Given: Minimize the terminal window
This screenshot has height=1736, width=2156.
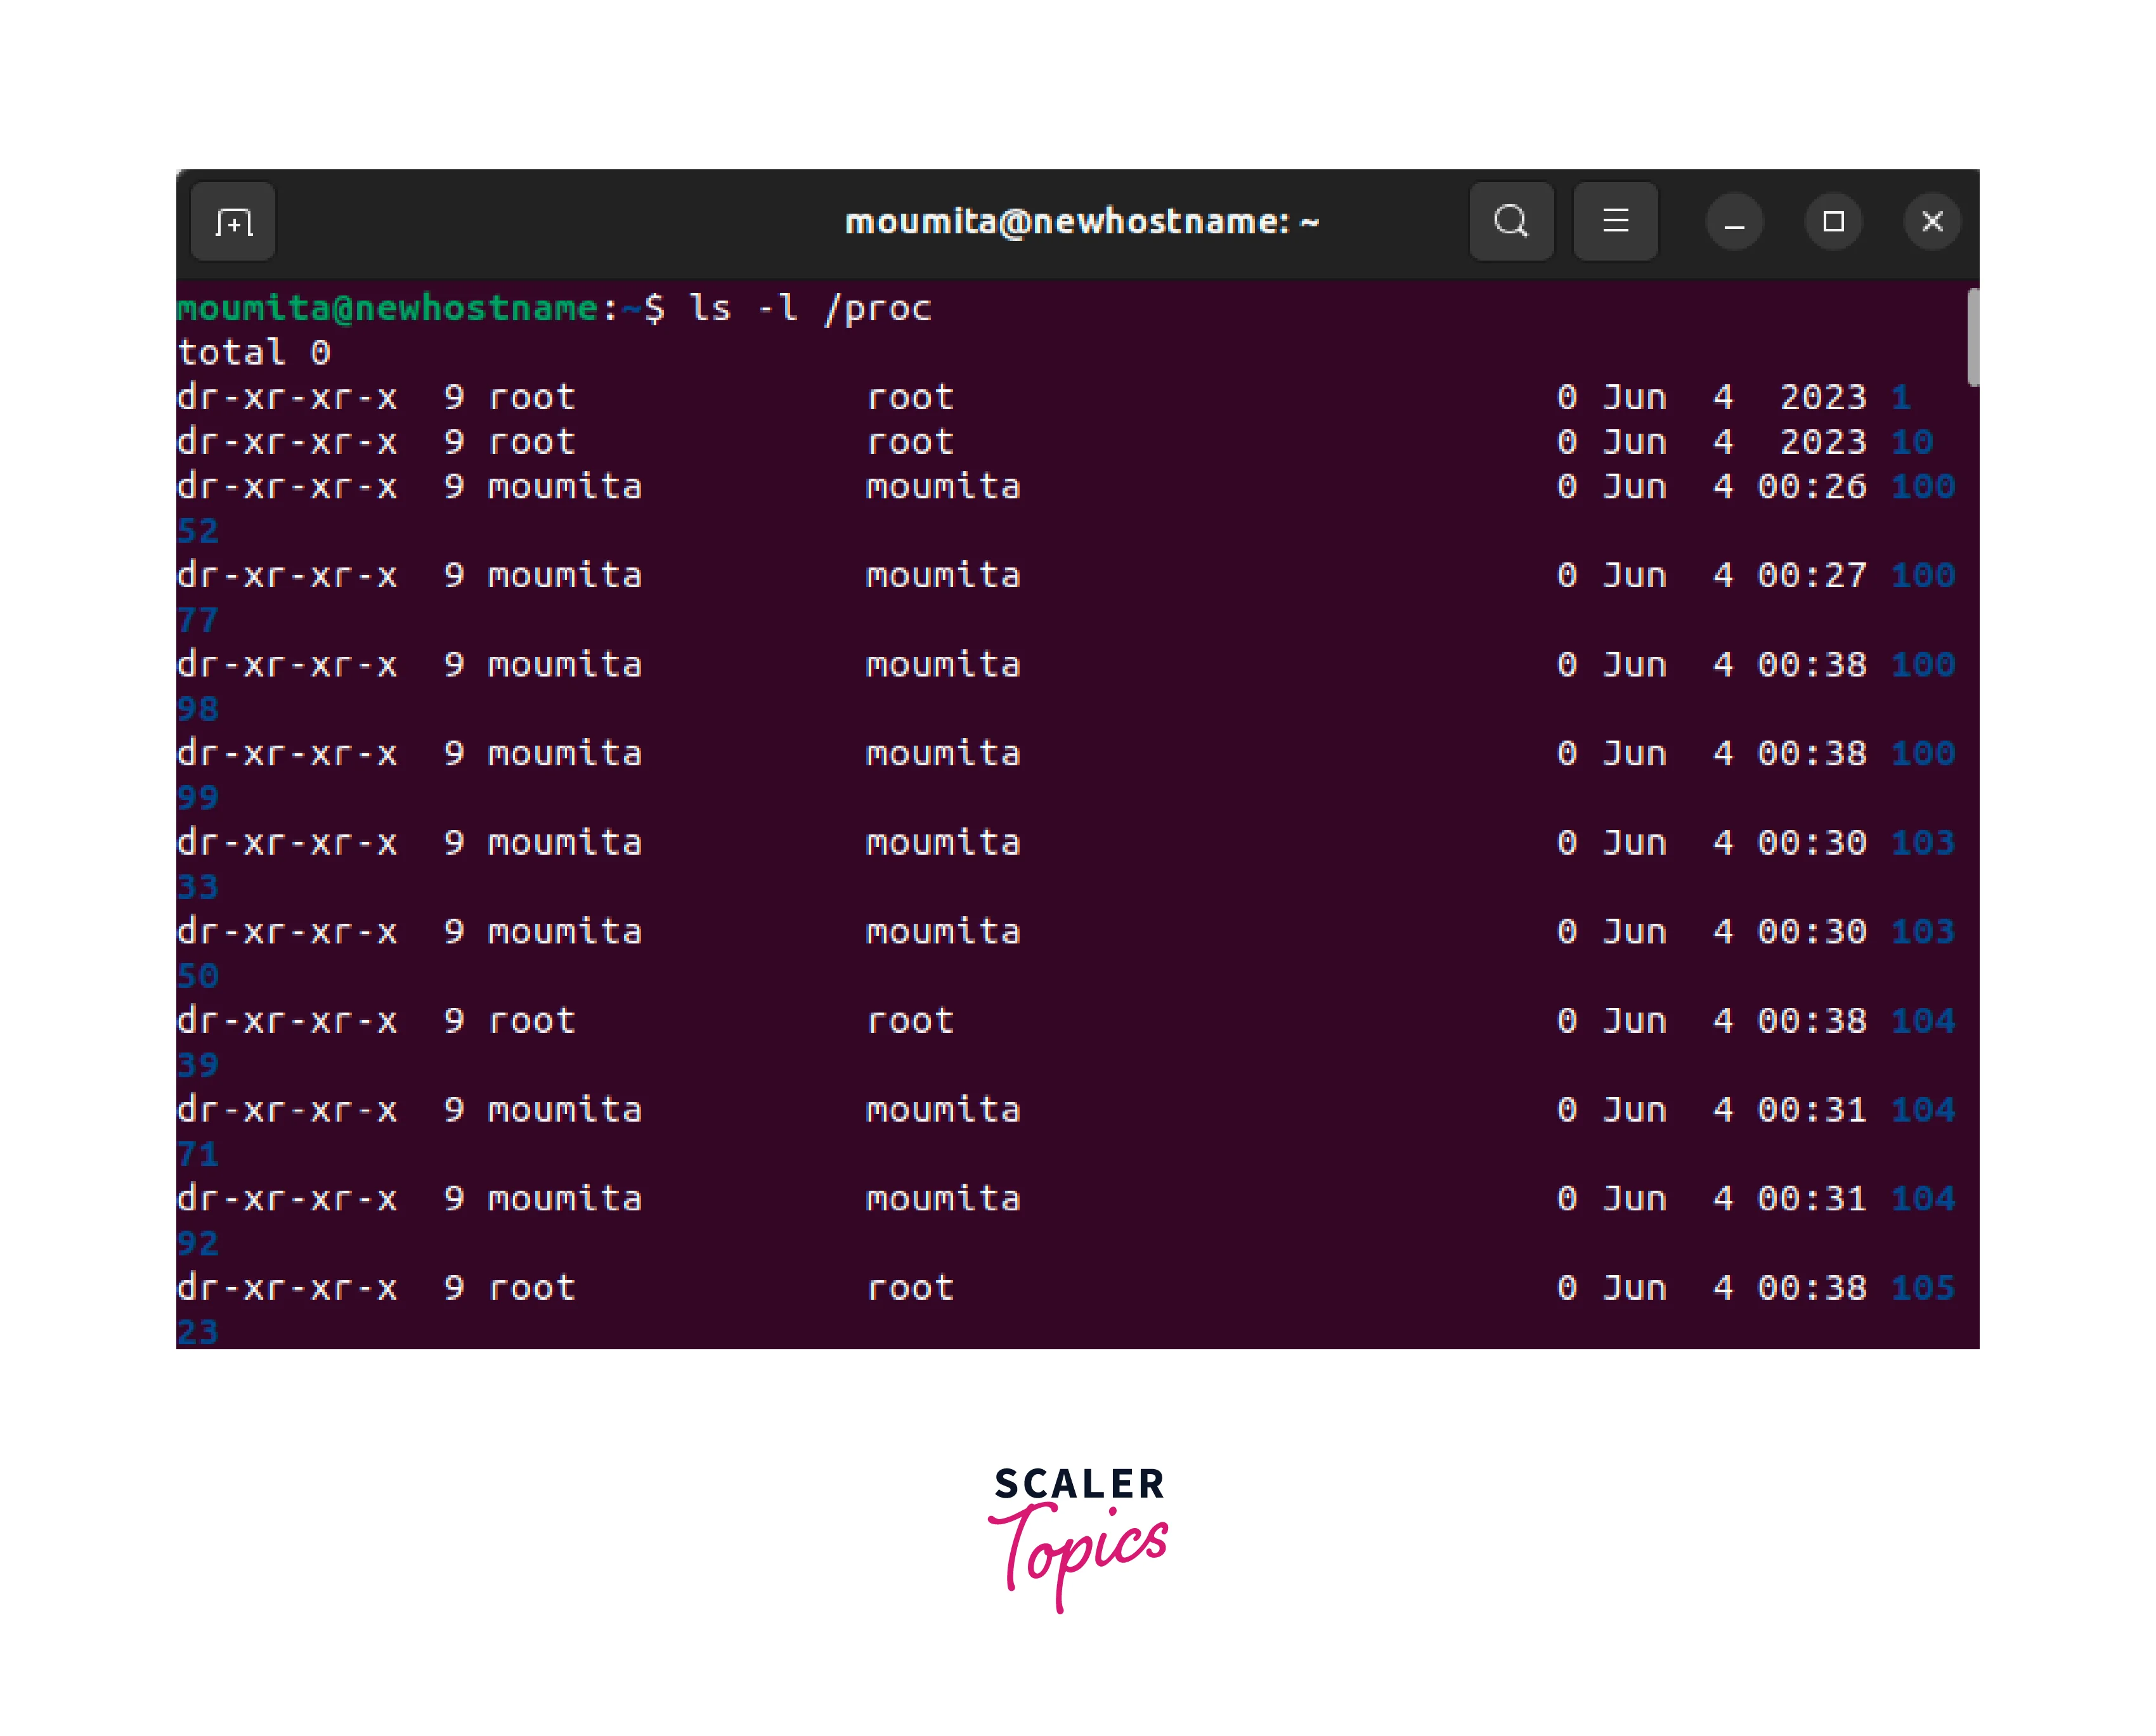Looking at the screenshot, I should click(x=1734, y=222).
